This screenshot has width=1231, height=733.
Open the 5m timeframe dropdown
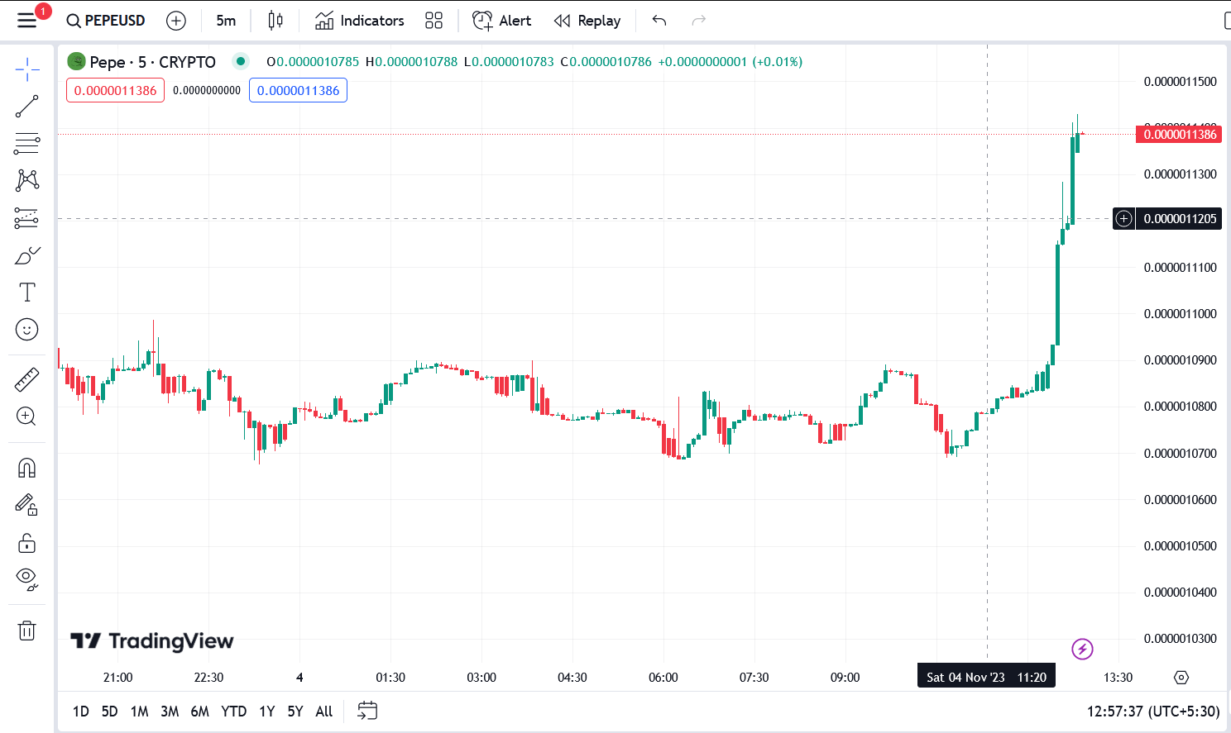(226, 21)
